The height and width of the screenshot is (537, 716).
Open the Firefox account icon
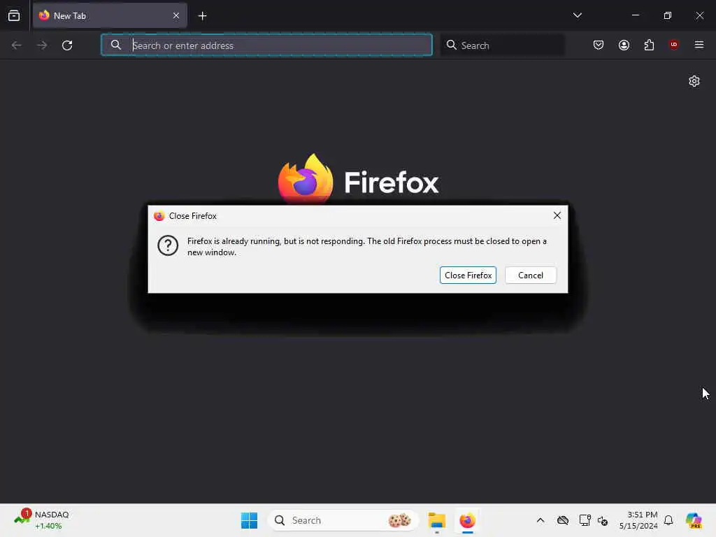pyautogui.click(x=624, y=45)
